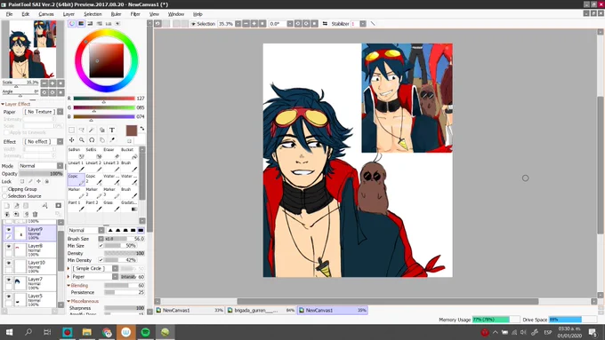Select the color picker eyedropper tool
The image size is (605, 340).
click(x=112, y=140)
